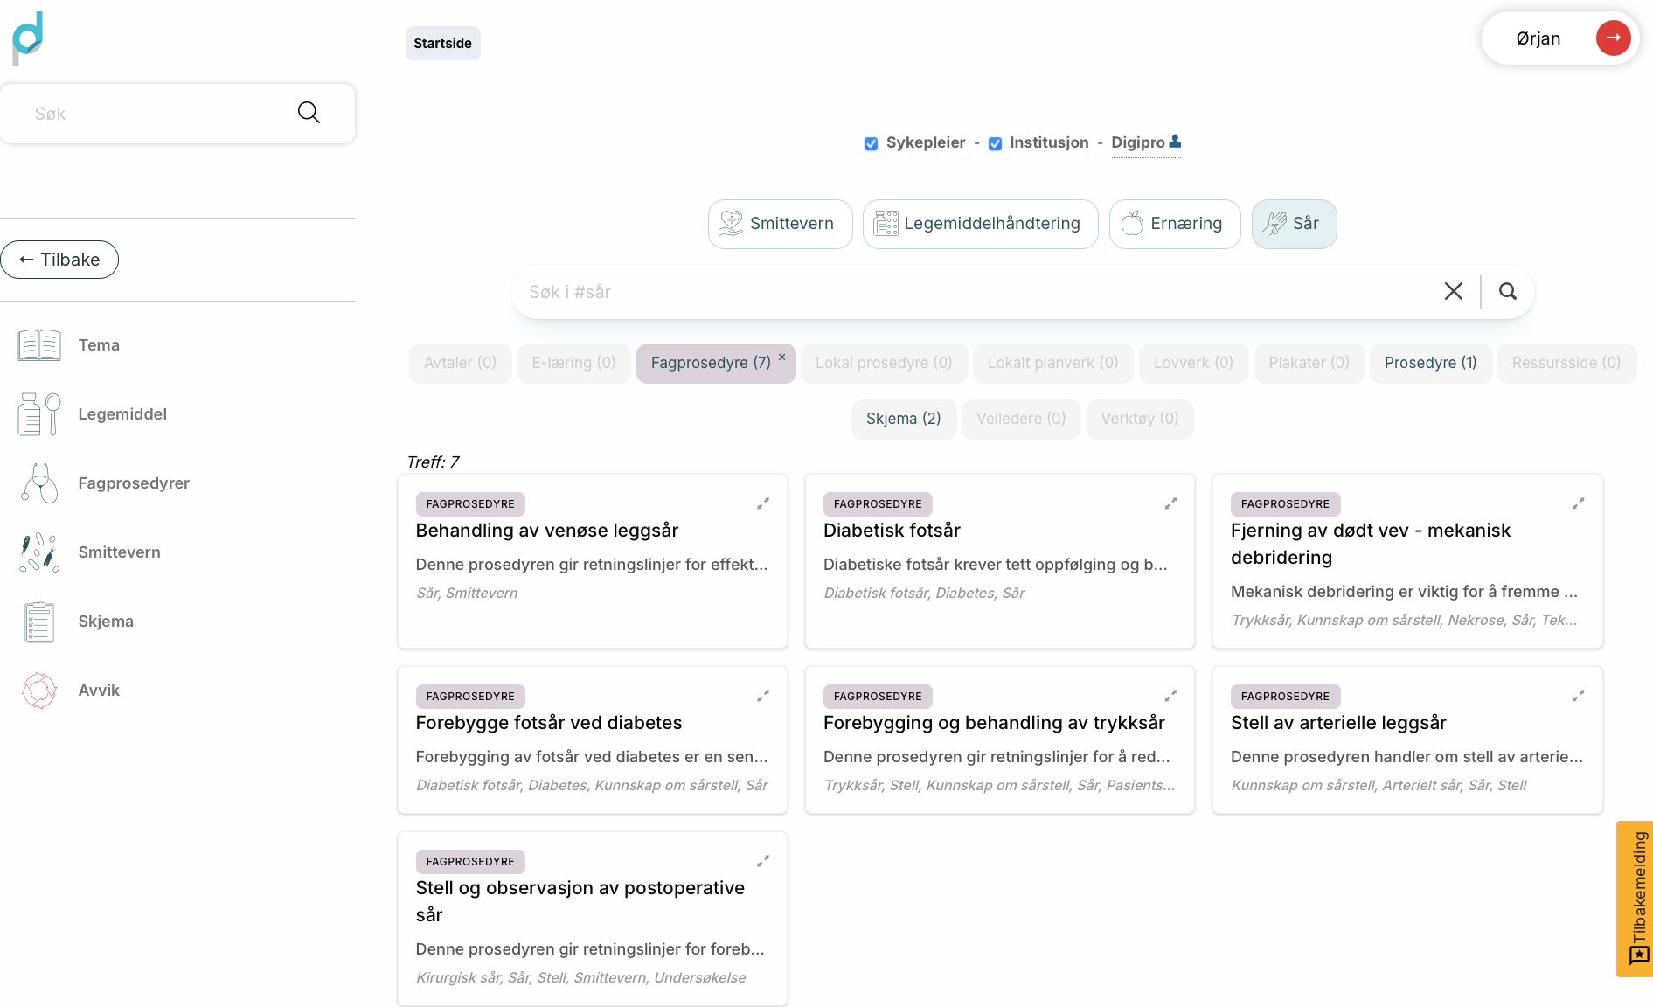Screen dimensions: 1653x1007
Task: Click the Tilbake back button
Action: pos(59,260)
